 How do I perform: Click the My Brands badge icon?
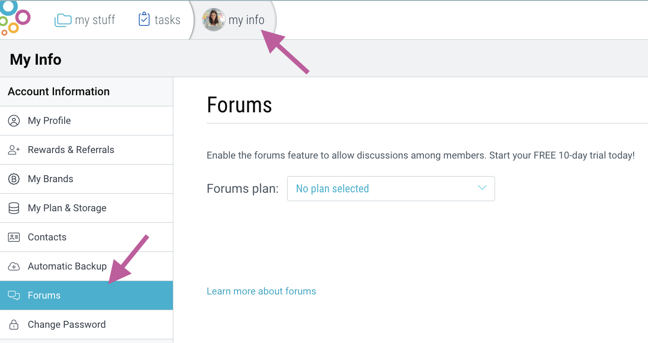tap(14, 179)
